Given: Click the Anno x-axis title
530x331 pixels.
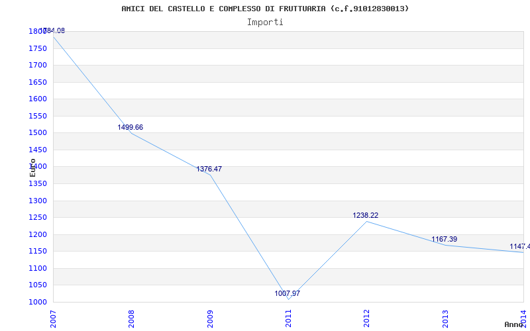Looking at the screenshot, I should pyautogui.click(x=514, y=324).
